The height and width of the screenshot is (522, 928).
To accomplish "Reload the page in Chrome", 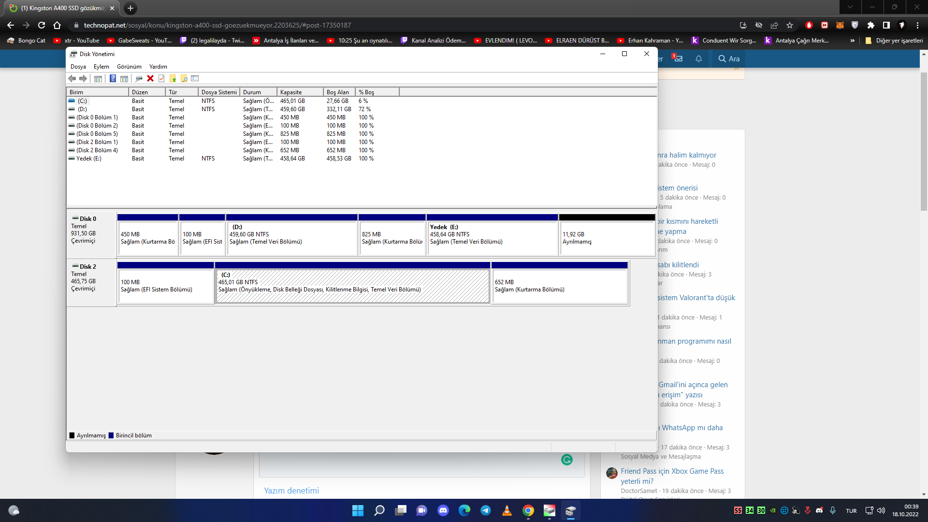I will click(42, 25).
